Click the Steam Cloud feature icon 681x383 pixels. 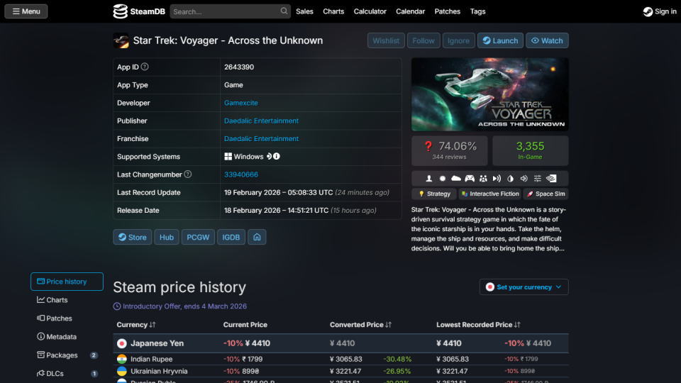tap(456, 178)
